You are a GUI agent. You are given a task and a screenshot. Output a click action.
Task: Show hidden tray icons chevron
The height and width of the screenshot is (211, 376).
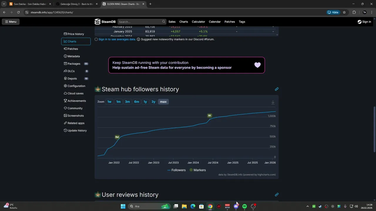[308, 206]
